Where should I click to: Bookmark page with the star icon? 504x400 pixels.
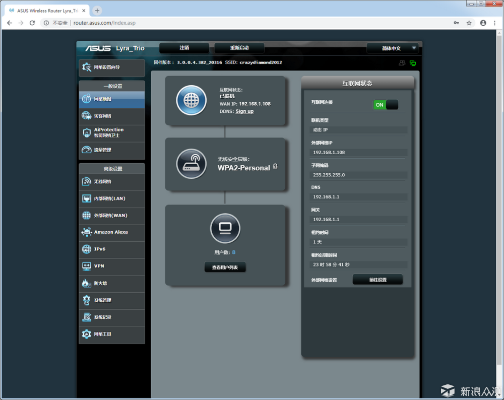[x=469, y=23]
